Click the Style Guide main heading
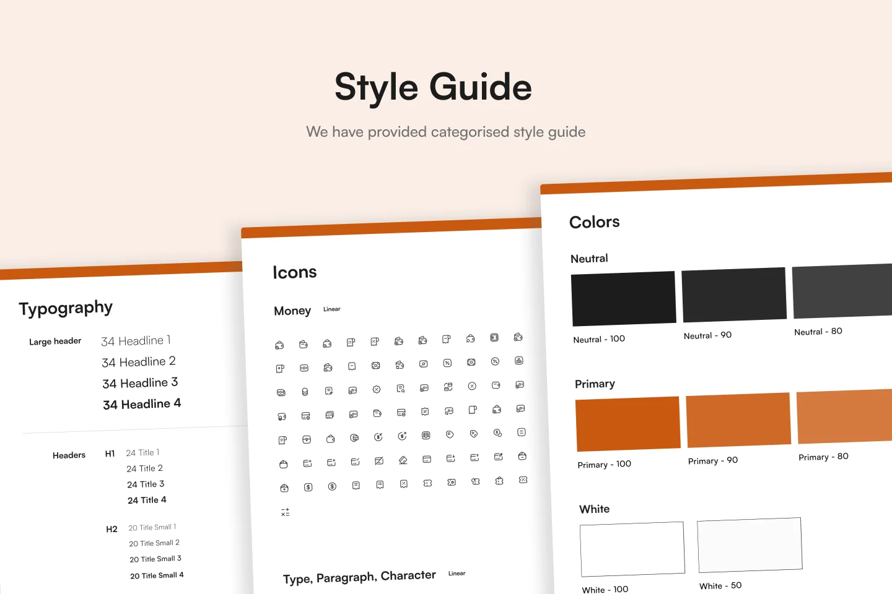The width and height of the screenshot is (892, 594). [x=433, y=87]
